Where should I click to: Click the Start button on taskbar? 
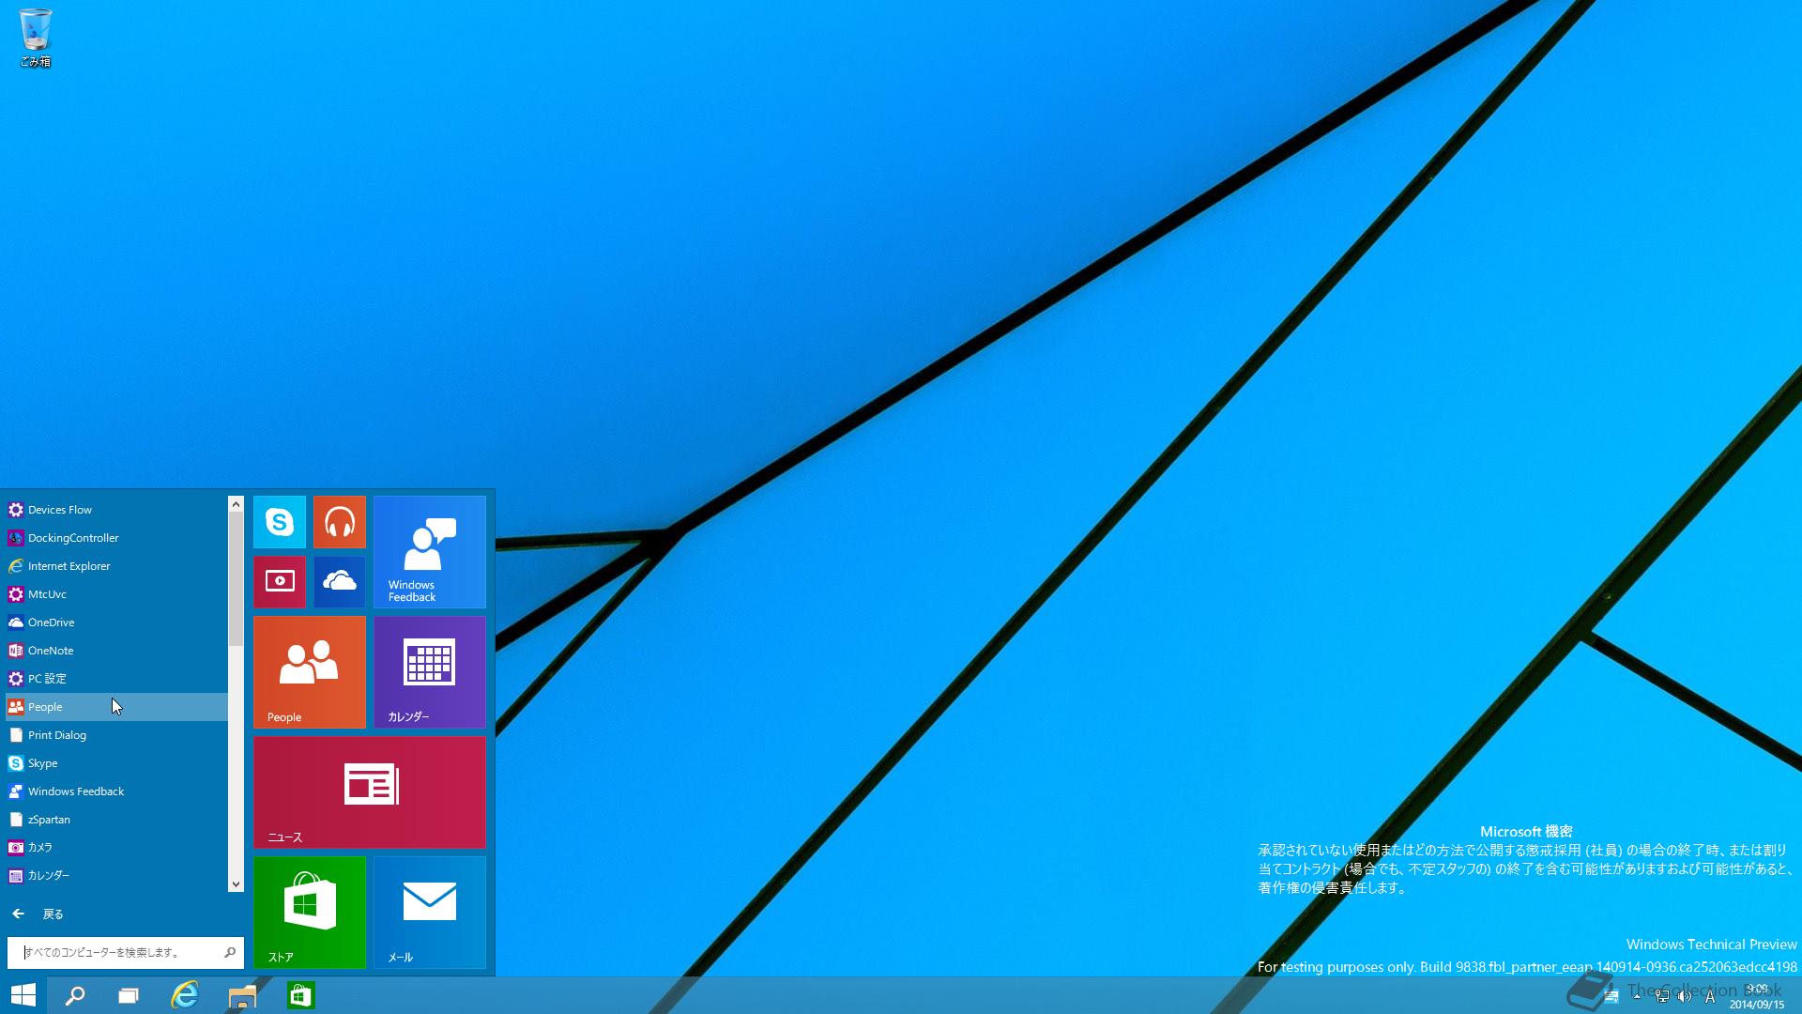click(x=23, y=995)
